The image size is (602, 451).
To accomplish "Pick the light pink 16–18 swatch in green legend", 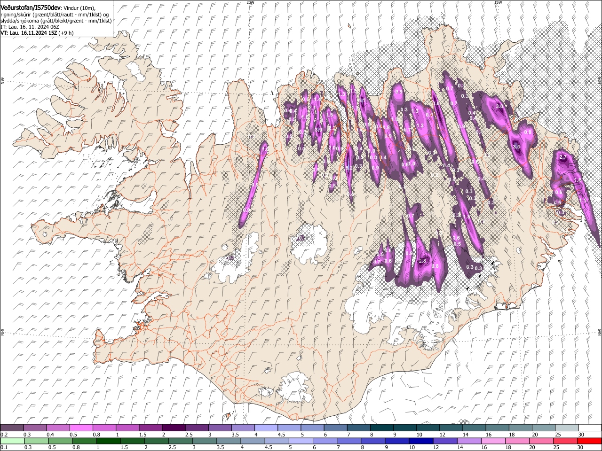I will click(x=493, y=441).
